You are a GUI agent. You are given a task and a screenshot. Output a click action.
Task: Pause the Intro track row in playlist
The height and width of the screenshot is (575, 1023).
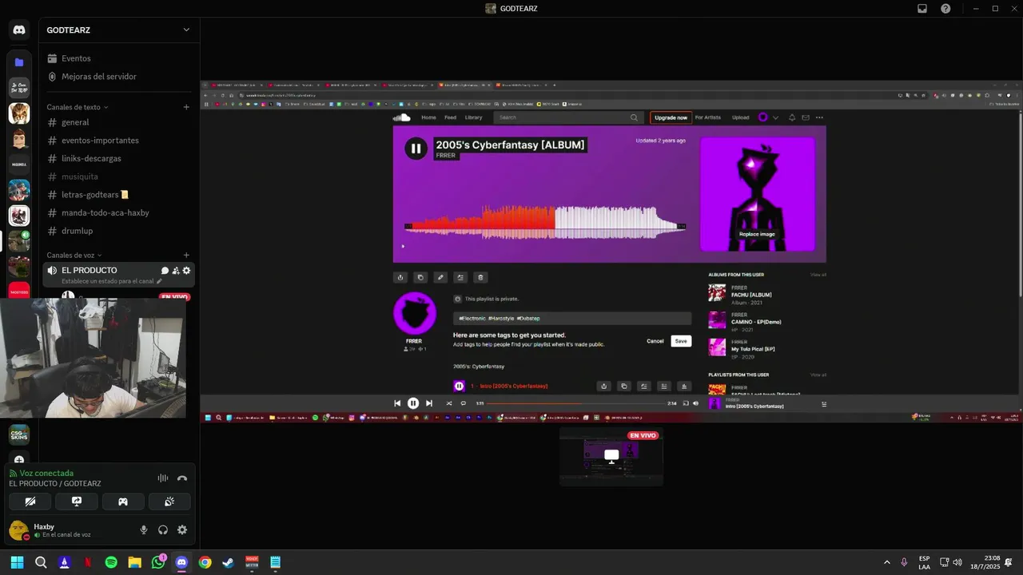point(459,386)
